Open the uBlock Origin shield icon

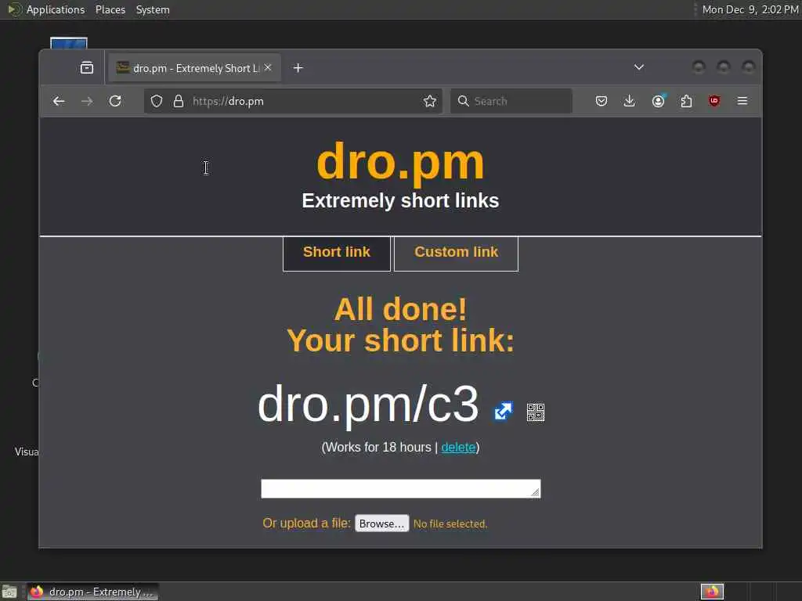714,101
